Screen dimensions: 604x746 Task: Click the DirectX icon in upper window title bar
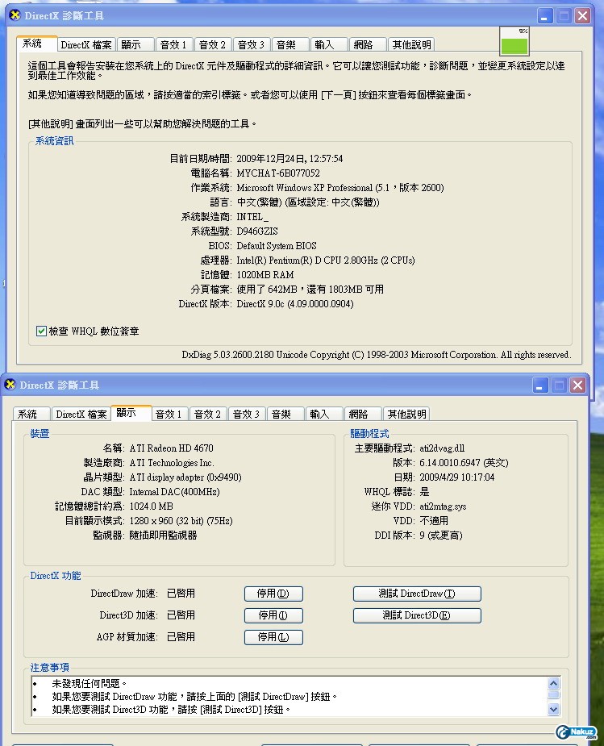(x=15, y=15)
